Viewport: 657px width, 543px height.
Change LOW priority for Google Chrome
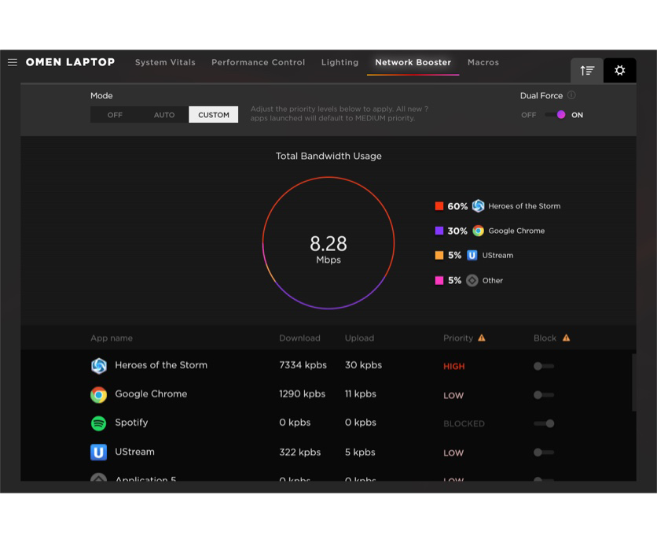[x=453, y=395]
